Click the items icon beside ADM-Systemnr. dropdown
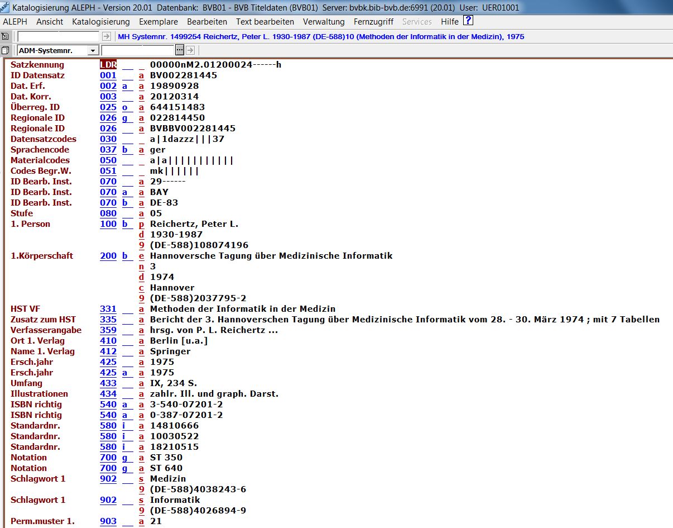 click(x=5, y=50)
